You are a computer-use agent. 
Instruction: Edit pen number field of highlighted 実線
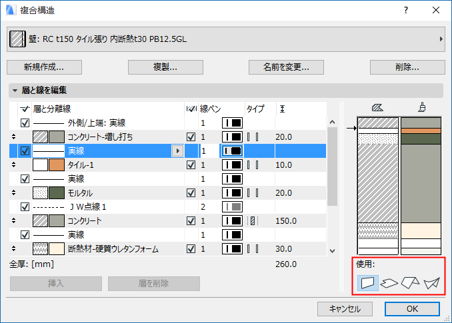pyautogui.click(x=209, y=151)
